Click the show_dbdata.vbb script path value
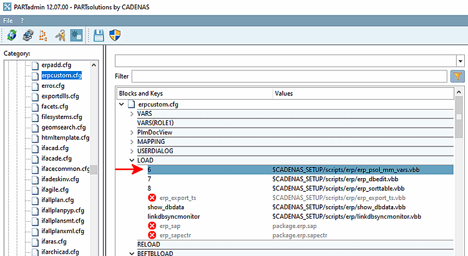This screenshot has width=468, height=256. point(339,207)
